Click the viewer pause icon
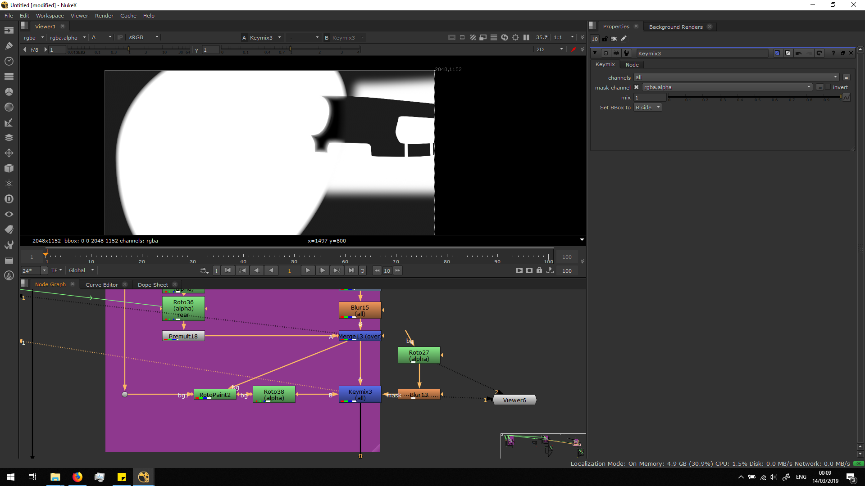This screenshot has width=865, height=486. 526,38
